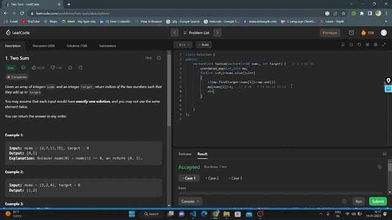Open the Problem List
This screenshot has width=392, height=220.
(x=196, y=32)
